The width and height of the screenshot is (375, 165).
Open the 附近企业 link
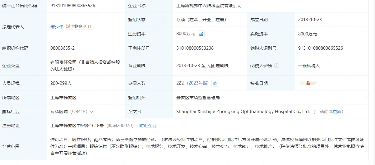148,126
